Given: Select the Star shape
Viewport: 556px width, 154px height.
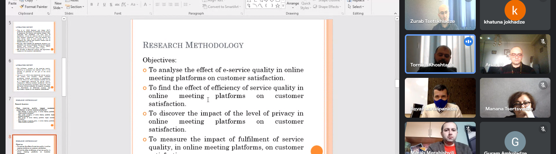Looking at the screenshot, I should pyautogui.click(x=277, y=6).
